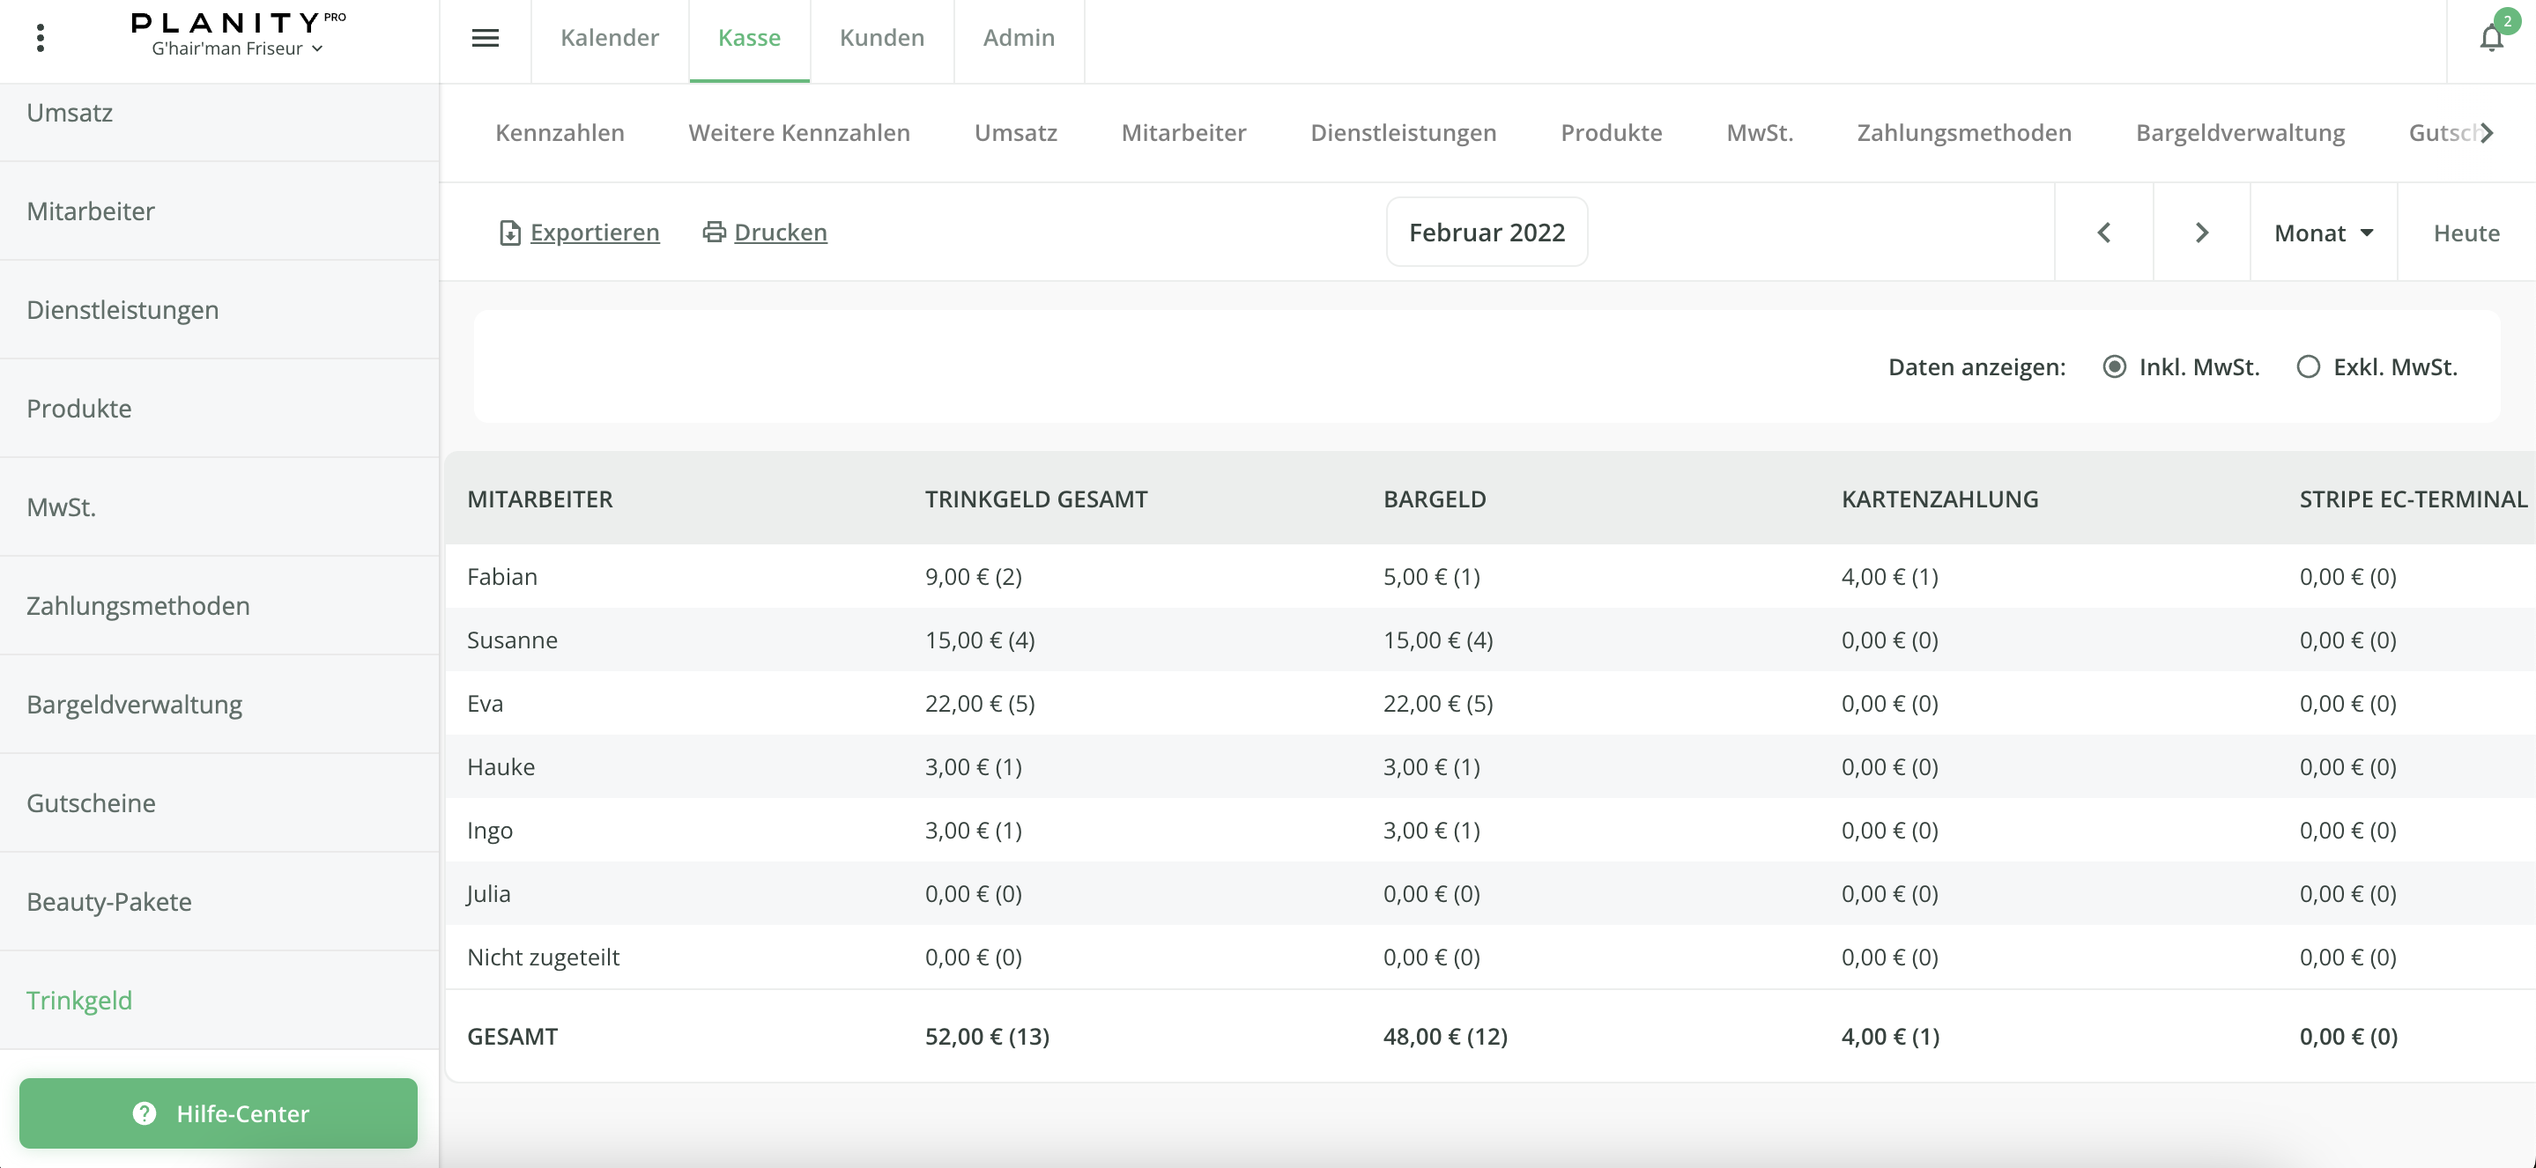Open the Hilfe-Center button
Image resolution: width=2536 pixels, height=1168 pixels.
[219, 1113]
